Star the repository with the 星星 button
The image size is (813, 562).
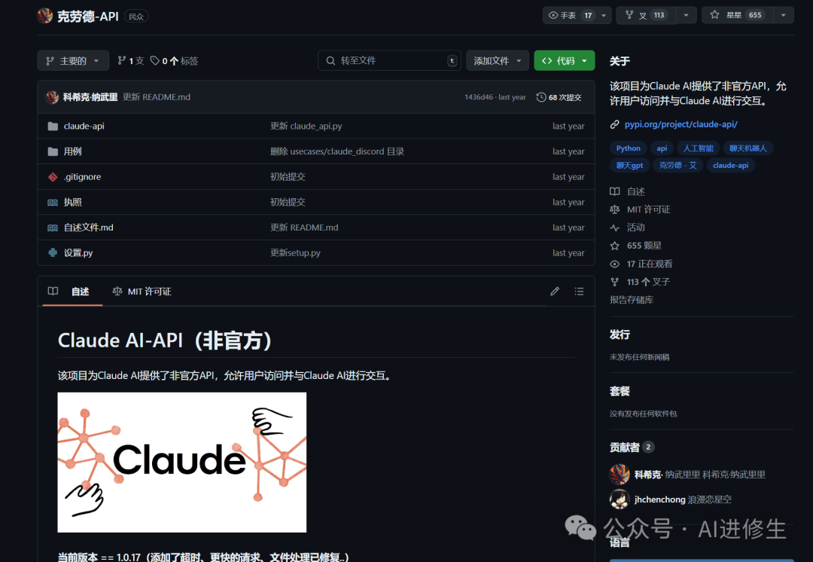pos(737,15)
